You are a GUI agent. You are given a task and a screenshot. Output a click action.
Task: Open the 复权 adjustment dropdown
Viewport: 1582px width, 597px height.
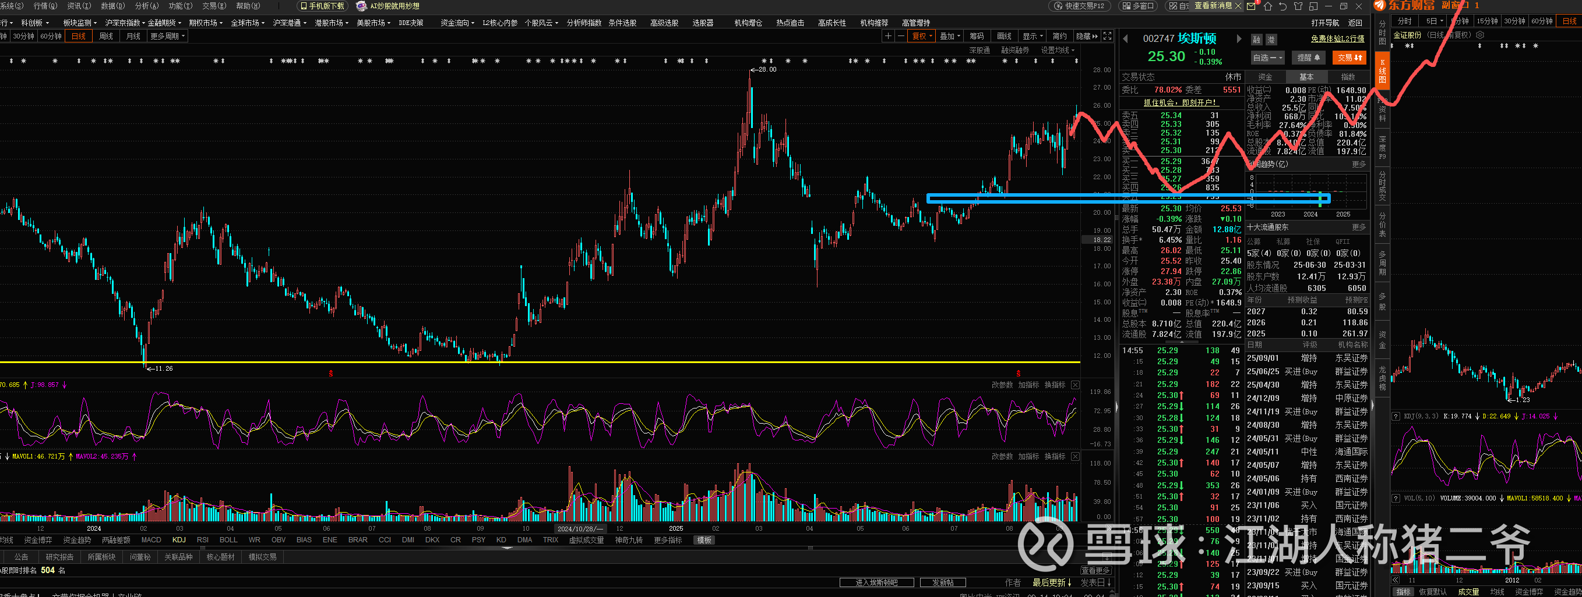tap(922, 36)
